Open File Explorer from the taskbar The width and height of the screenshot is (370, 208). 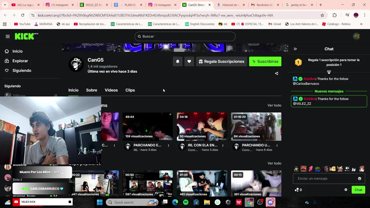tap(207, 202)
